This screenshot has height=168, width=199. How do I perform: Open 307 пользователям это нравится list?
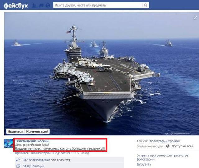[46, 160]
